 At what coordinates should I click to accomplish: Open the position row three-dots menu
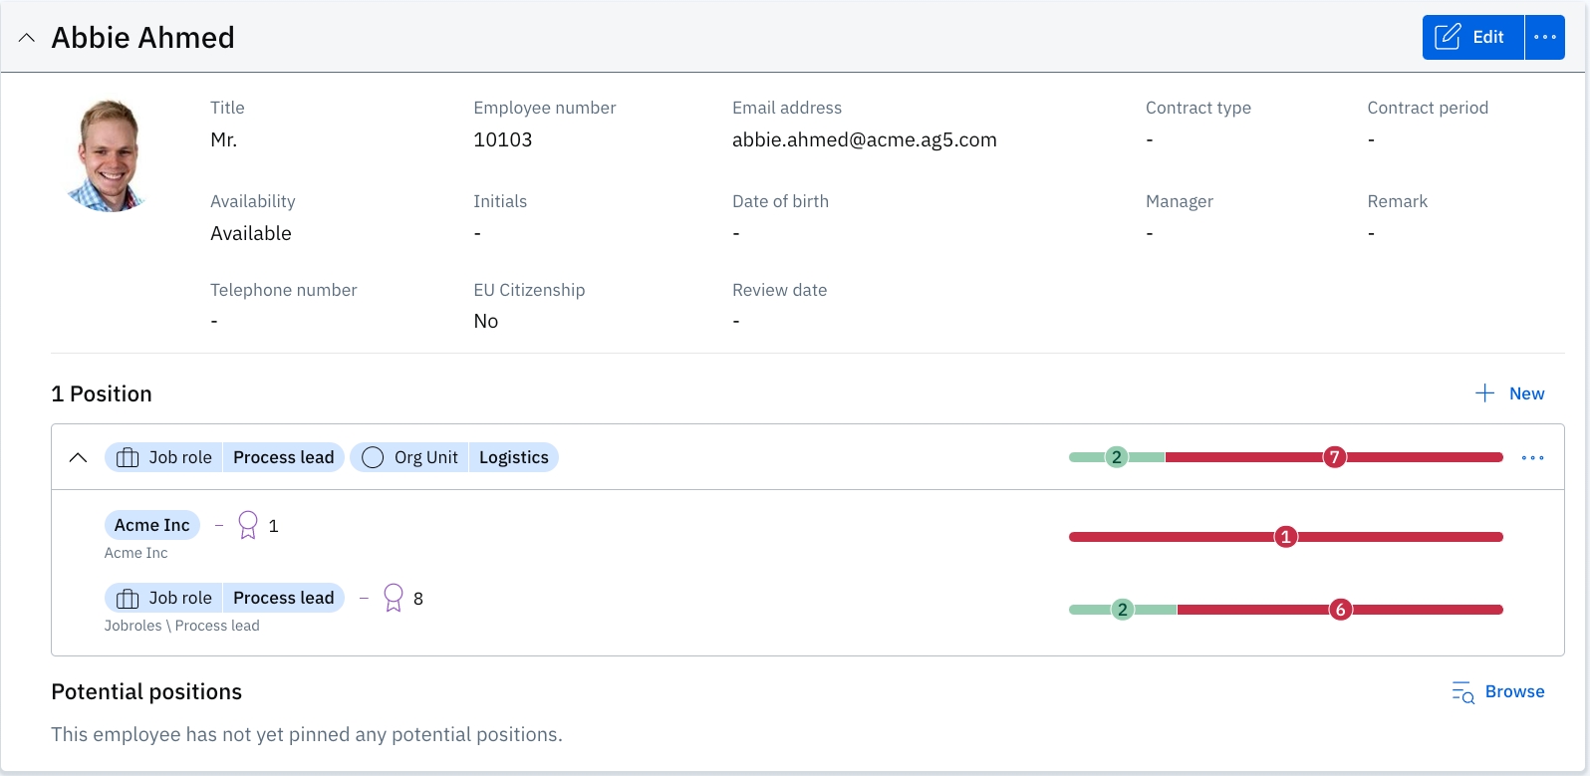coord(1532,457)
